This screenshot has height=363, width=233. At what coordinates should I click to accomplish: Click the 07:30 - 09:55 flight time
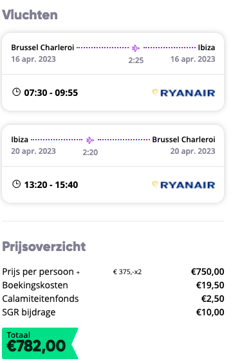[x=51, y=93]
